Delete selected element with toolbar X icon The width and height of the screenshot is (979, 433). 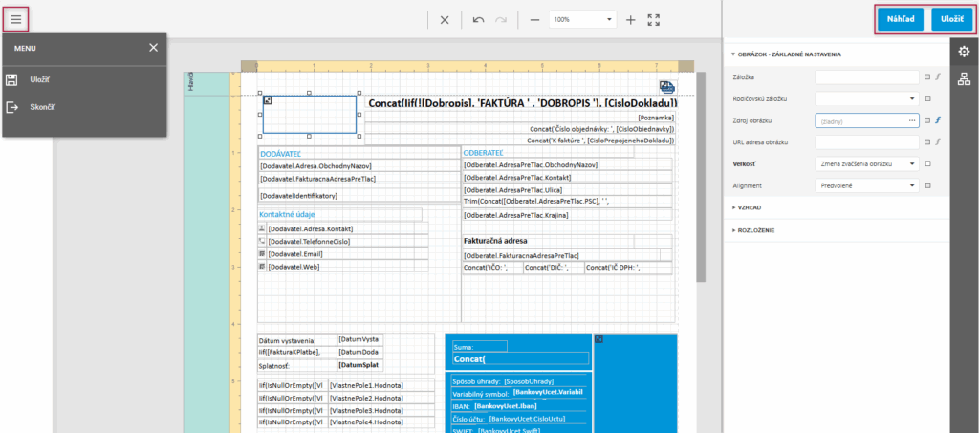point(445,19)
